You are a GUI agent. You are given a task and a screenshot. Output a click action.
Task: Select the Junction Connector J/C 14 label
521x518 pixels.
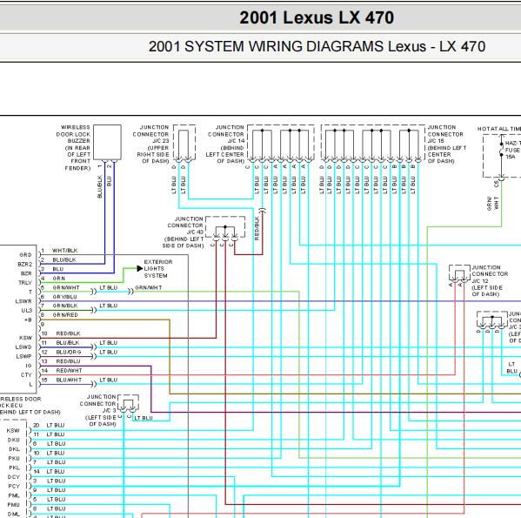tap(225, 144)
